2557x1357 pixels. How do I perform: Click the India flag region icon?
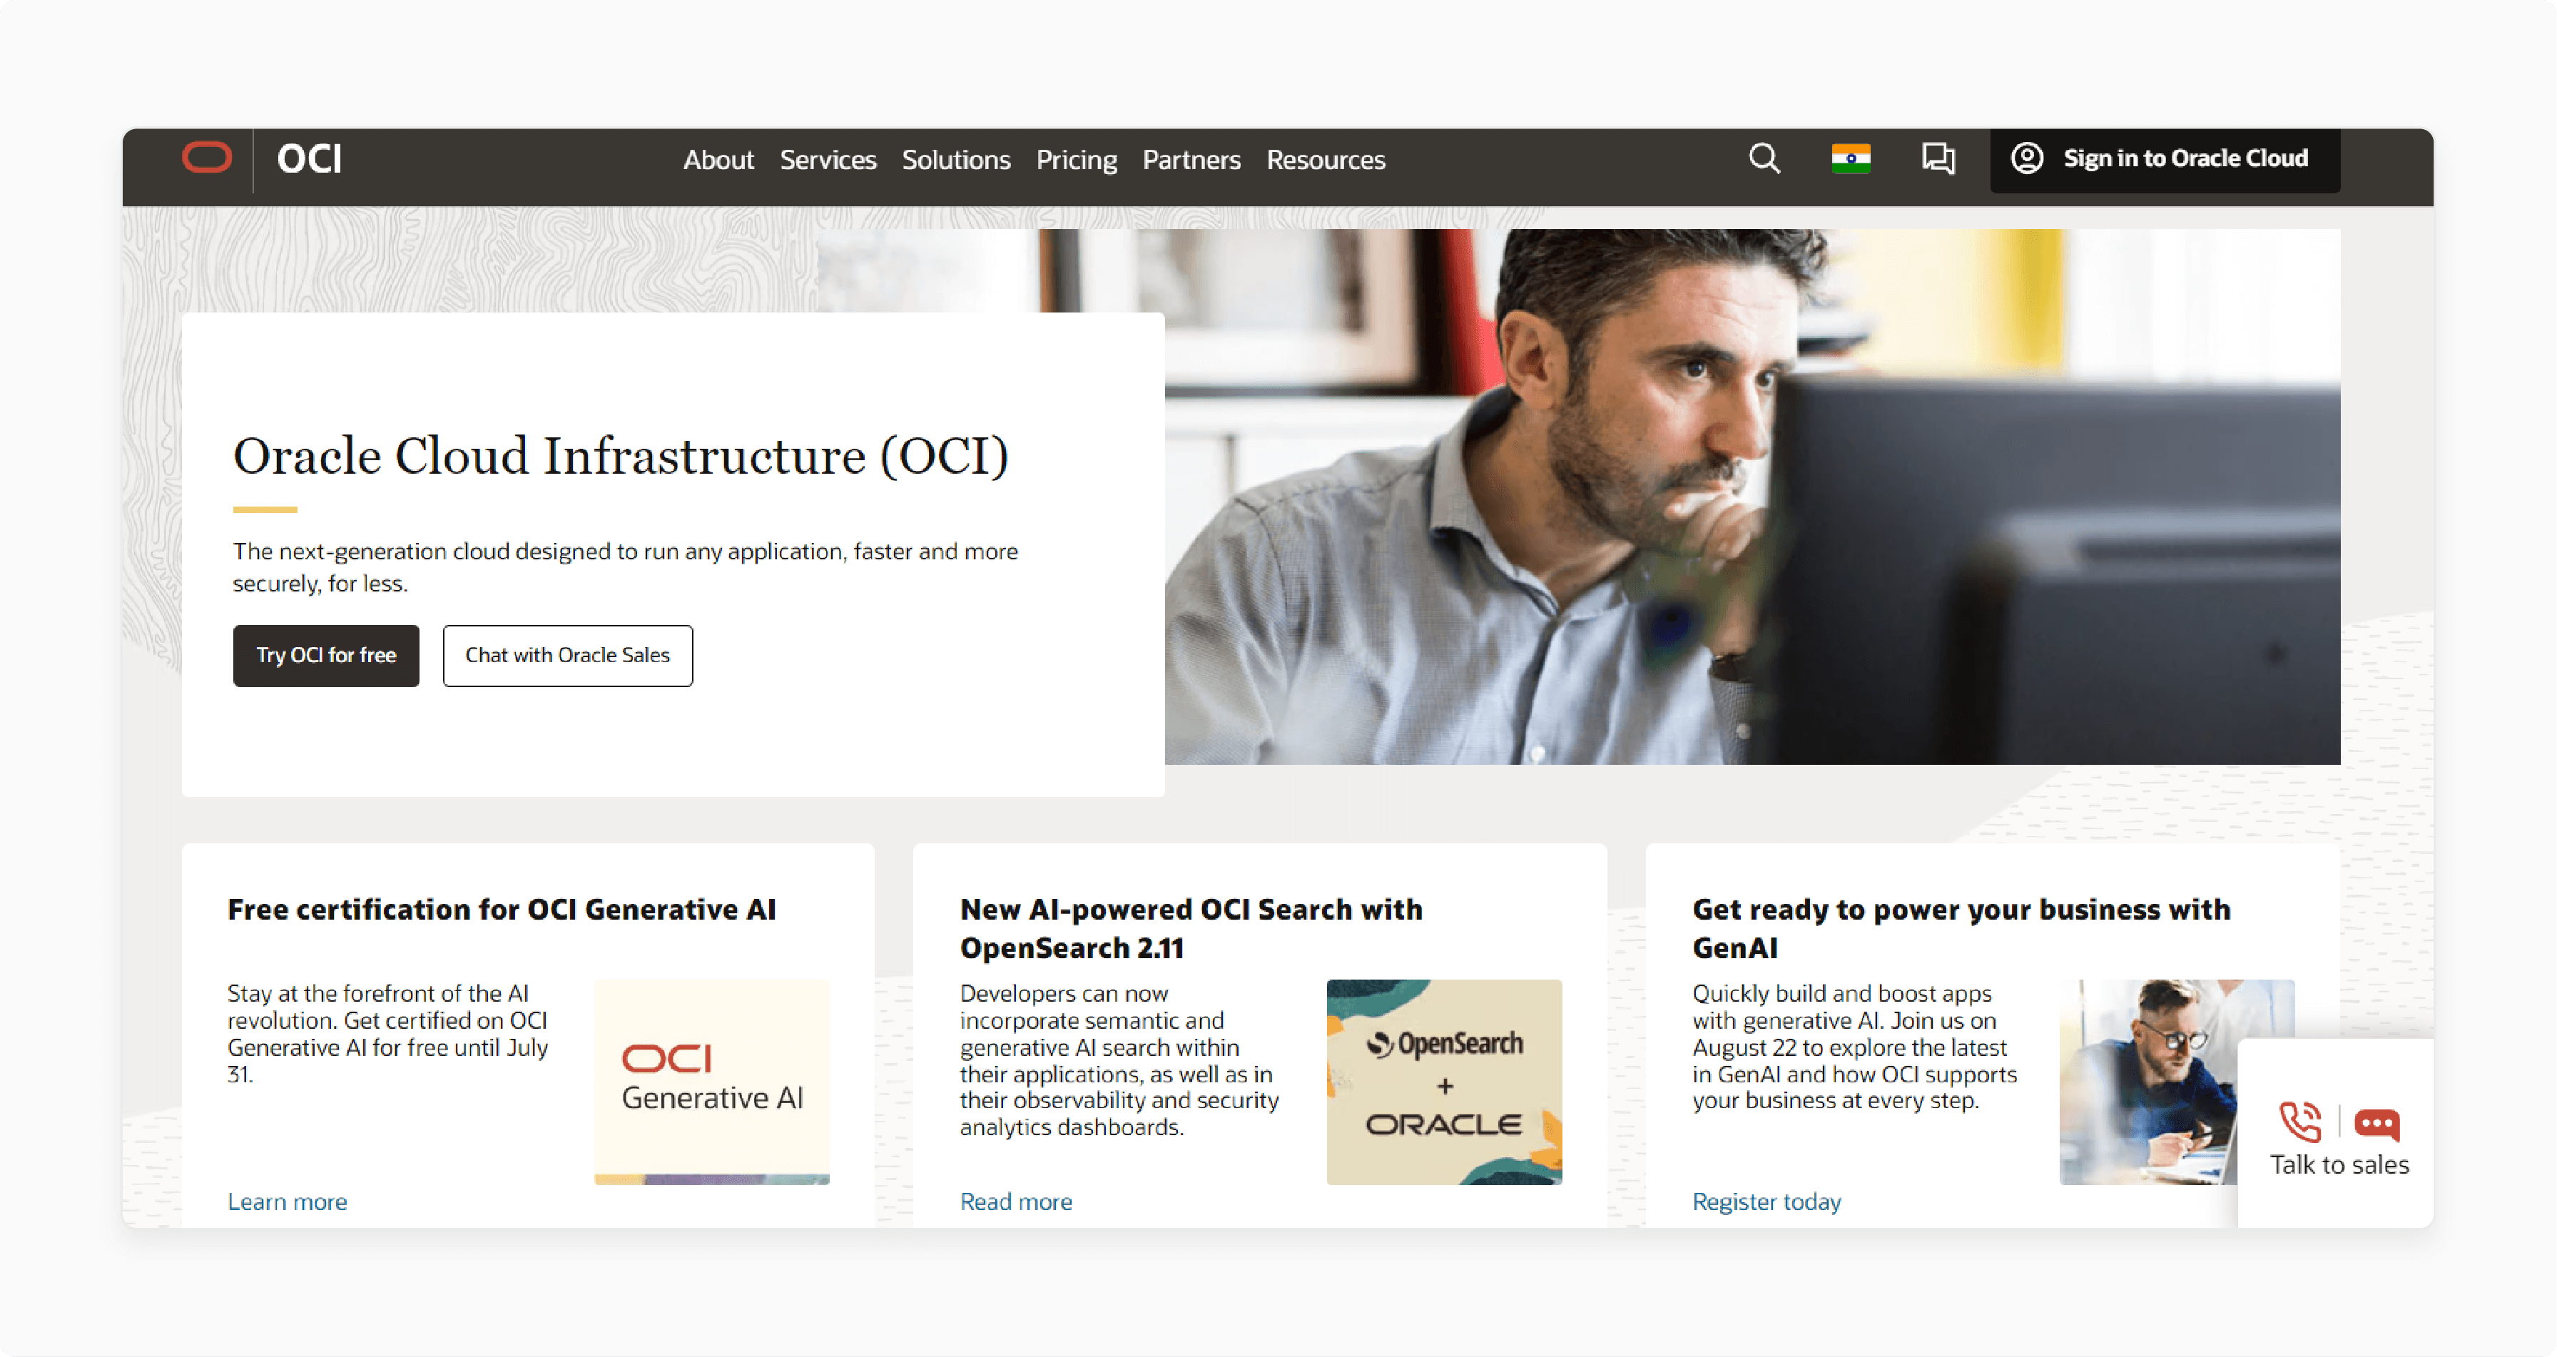pyautogui.click(x=1850, y=159)
